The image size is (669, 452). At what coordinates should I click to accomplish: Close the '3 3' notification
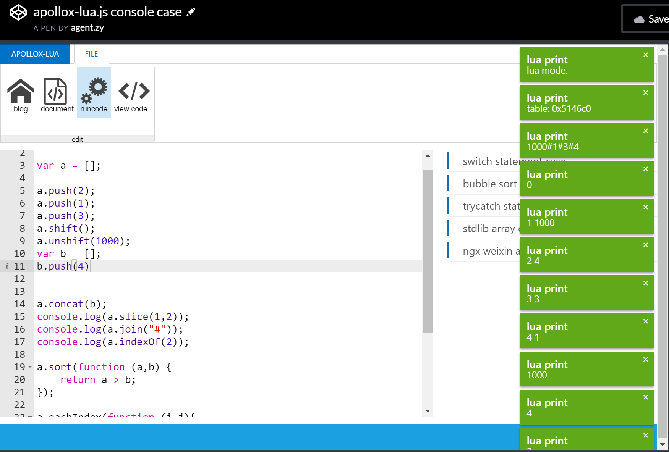pyautogui.click(x=646, y=283)
